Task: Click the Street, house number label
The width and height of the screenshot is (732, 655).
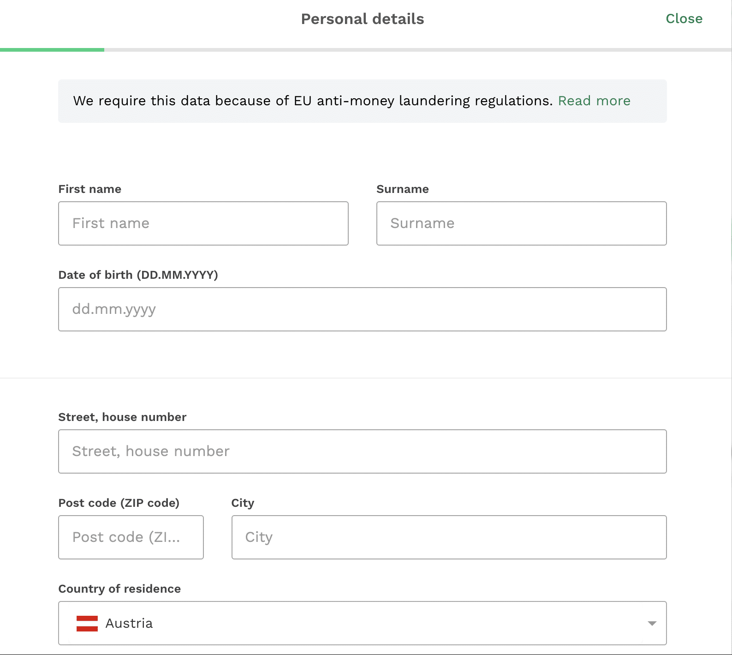Action: coord(122,417)
